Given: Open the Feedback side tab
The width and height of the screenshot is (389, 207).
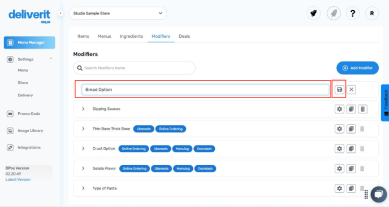Looking at the screenshot, I should [x=385, y=103].
